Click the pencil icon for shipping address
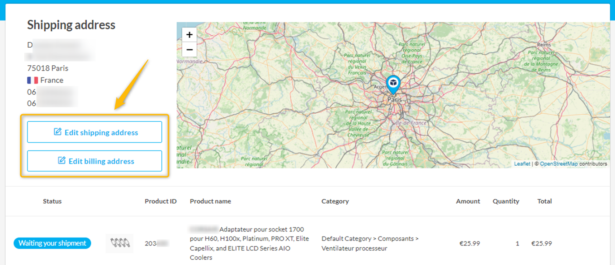Image resolution: width=615 pixels, height=265 pixels. pyautogui.click(x=57, y=132)
